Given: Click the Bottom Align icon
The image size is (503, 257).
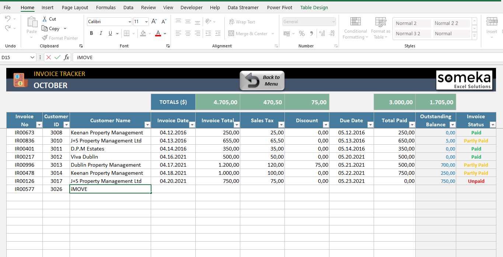Looking at the screenshot, I should click(x=198, y=22).
